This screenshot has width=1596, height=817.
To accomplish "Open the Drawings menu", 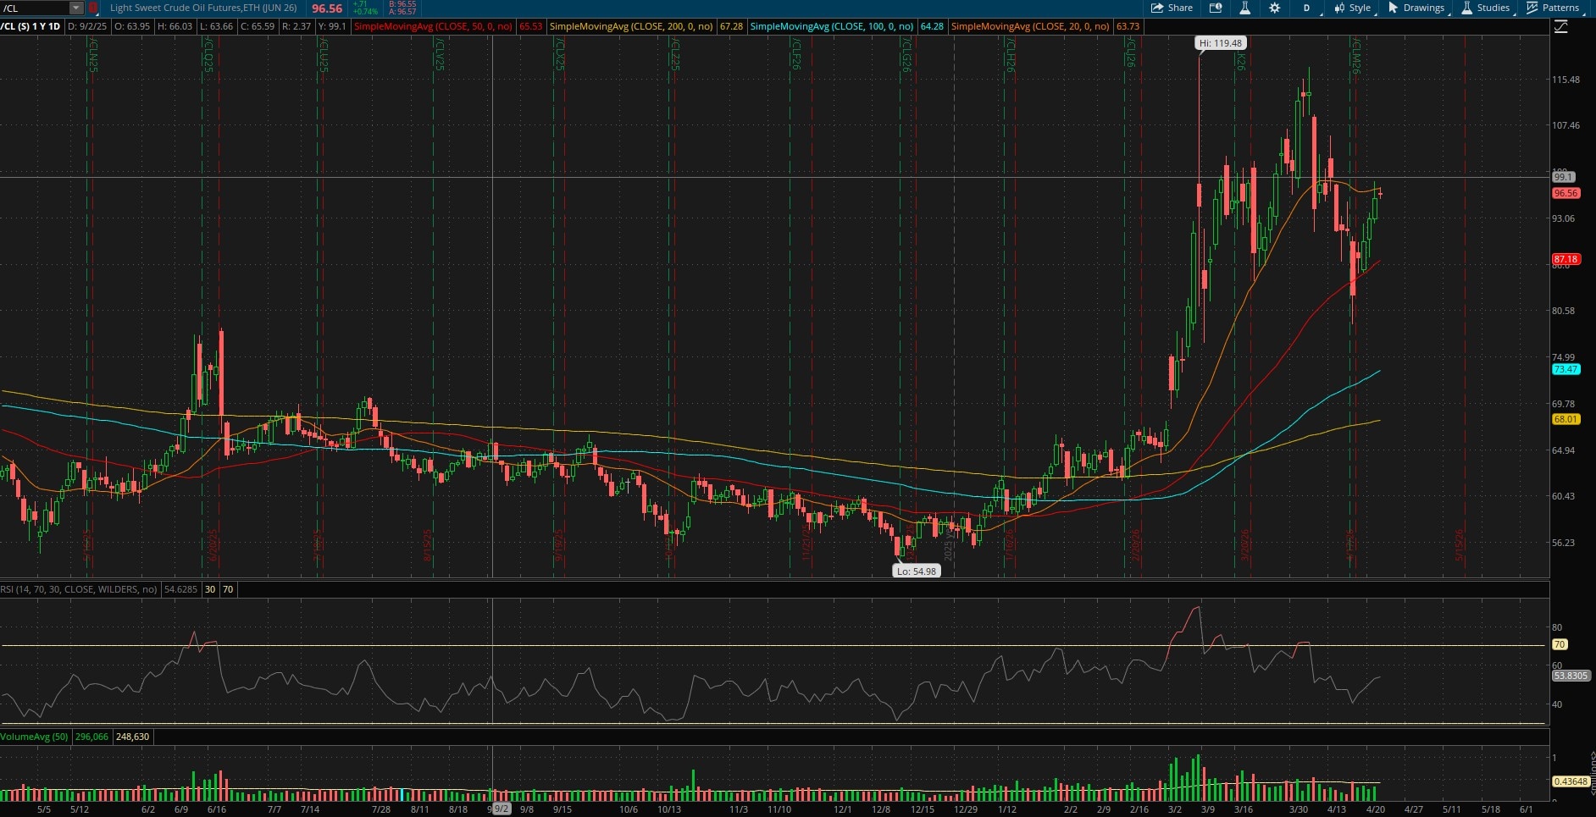I will [1416, 8].
